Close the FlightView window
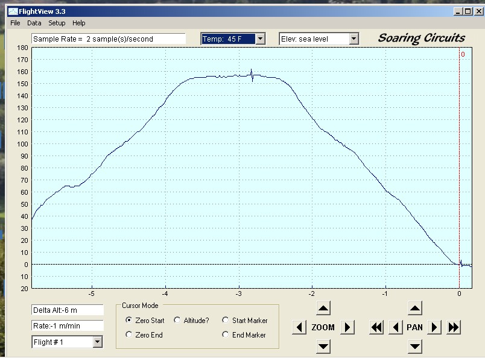 pyautogui.click(x=479, y=11)
